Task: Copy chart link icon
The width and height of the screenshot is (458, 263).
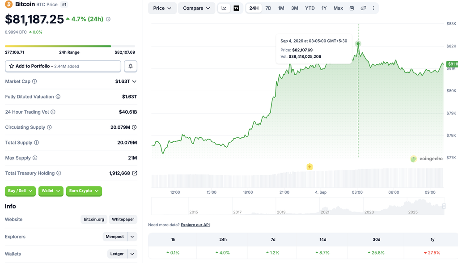Action: [x=363, y=8]
